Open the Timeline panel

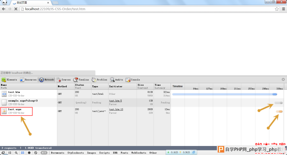tap(81, 80)
